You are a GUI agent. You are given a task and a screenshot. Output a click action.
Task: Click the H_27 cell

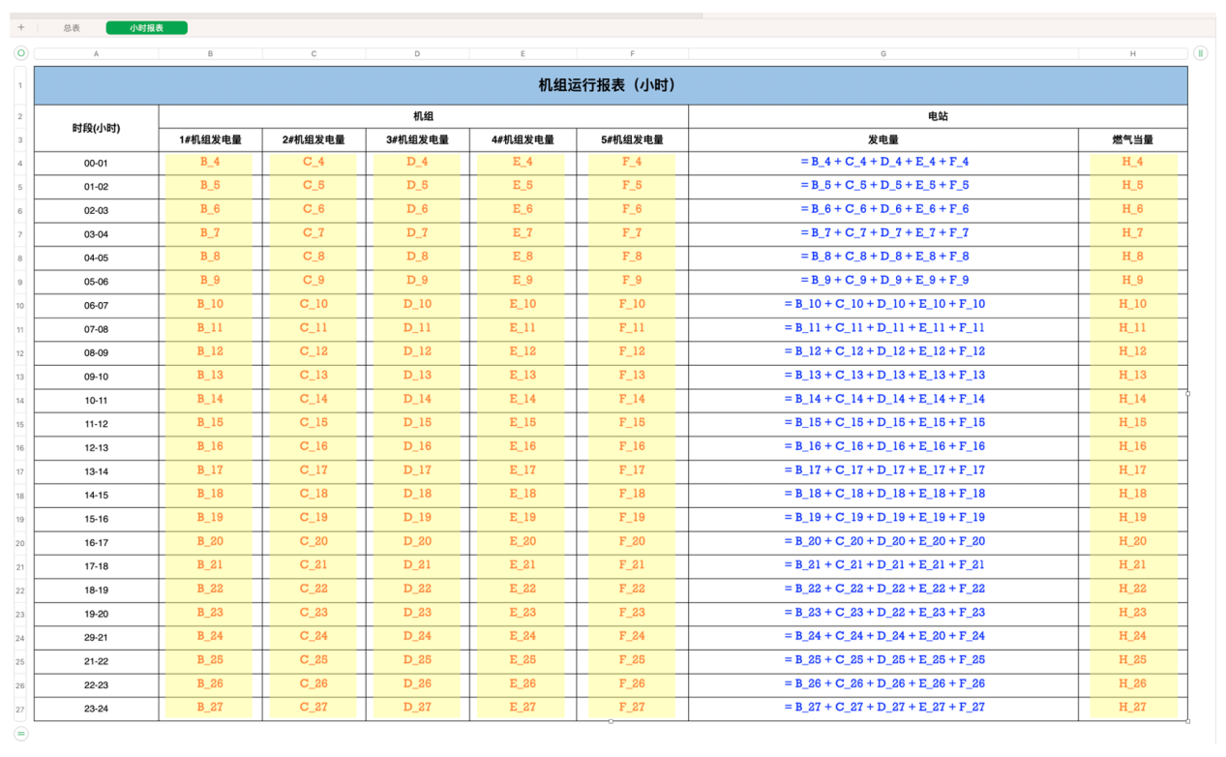point(1132,708)
